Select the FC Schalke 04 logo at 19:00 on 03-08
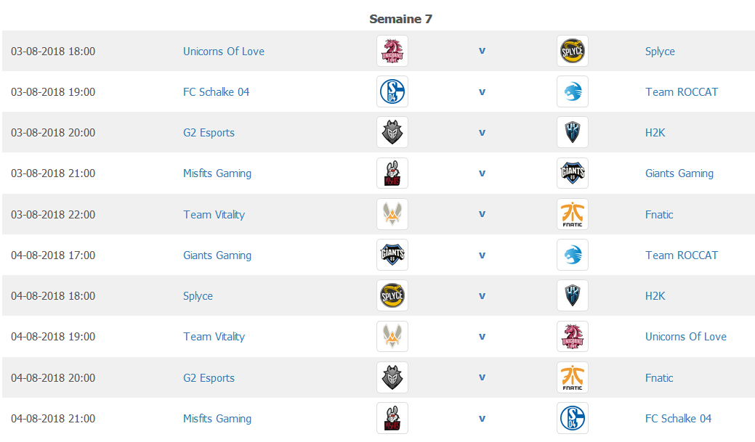 [392, 91]
